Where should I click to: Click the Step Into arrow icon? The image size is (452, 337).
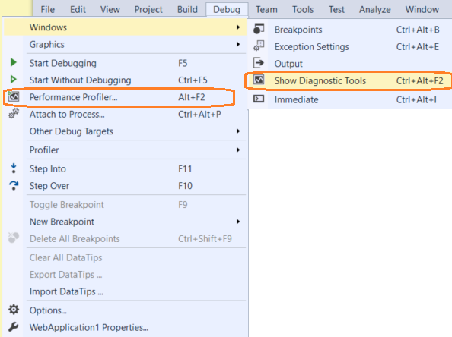(14, 168)
